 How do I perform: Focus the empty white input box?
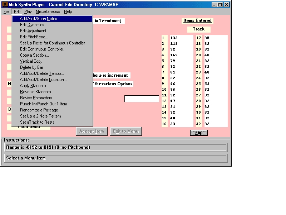click(x=142, y=99)
